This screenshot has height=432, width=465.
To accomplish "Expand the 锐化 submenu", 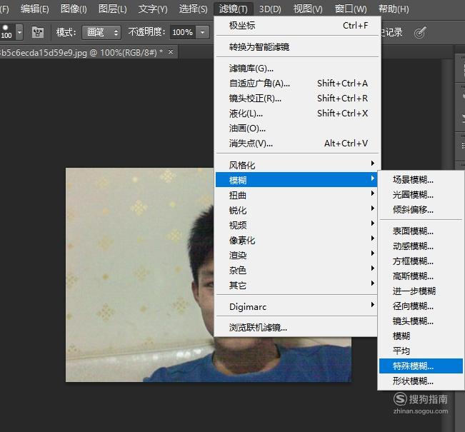I will tap(296, 210).
